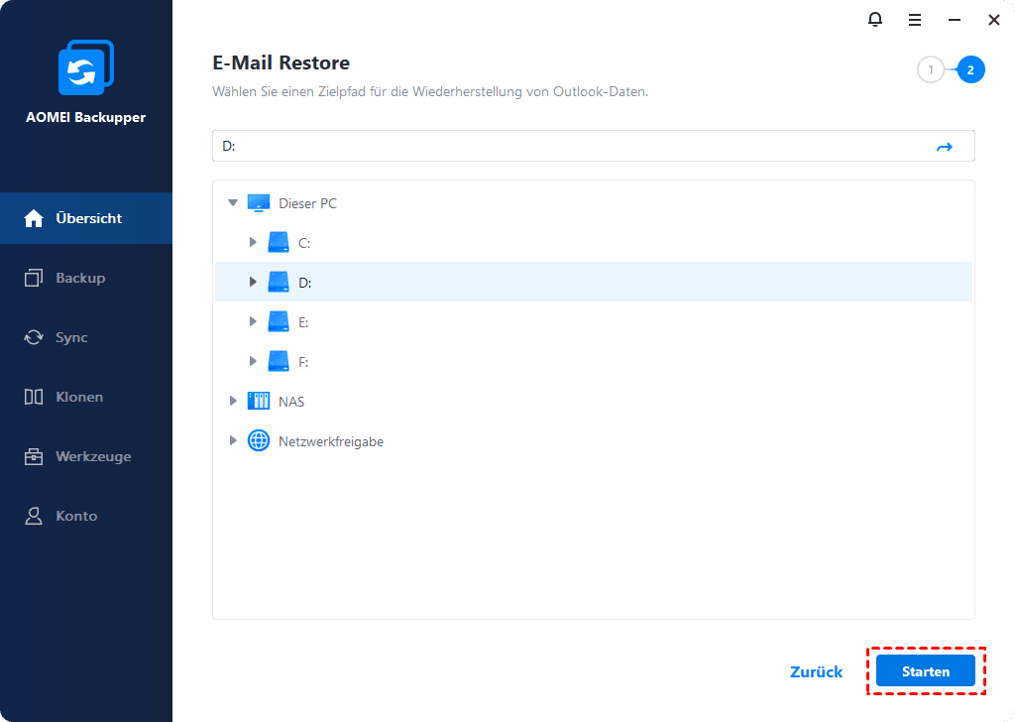Switch to the Sync section
This screenshot has width=1015, height=722.
pos(86,337)
